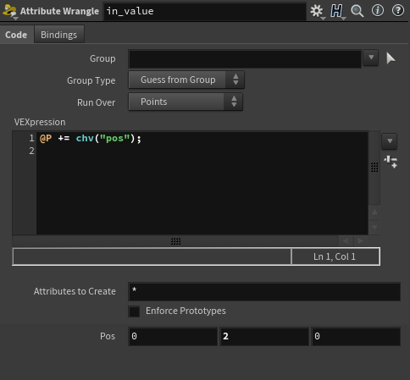Open the node info icon
Viewport: 410px width, 380px height.
(378, 11)
